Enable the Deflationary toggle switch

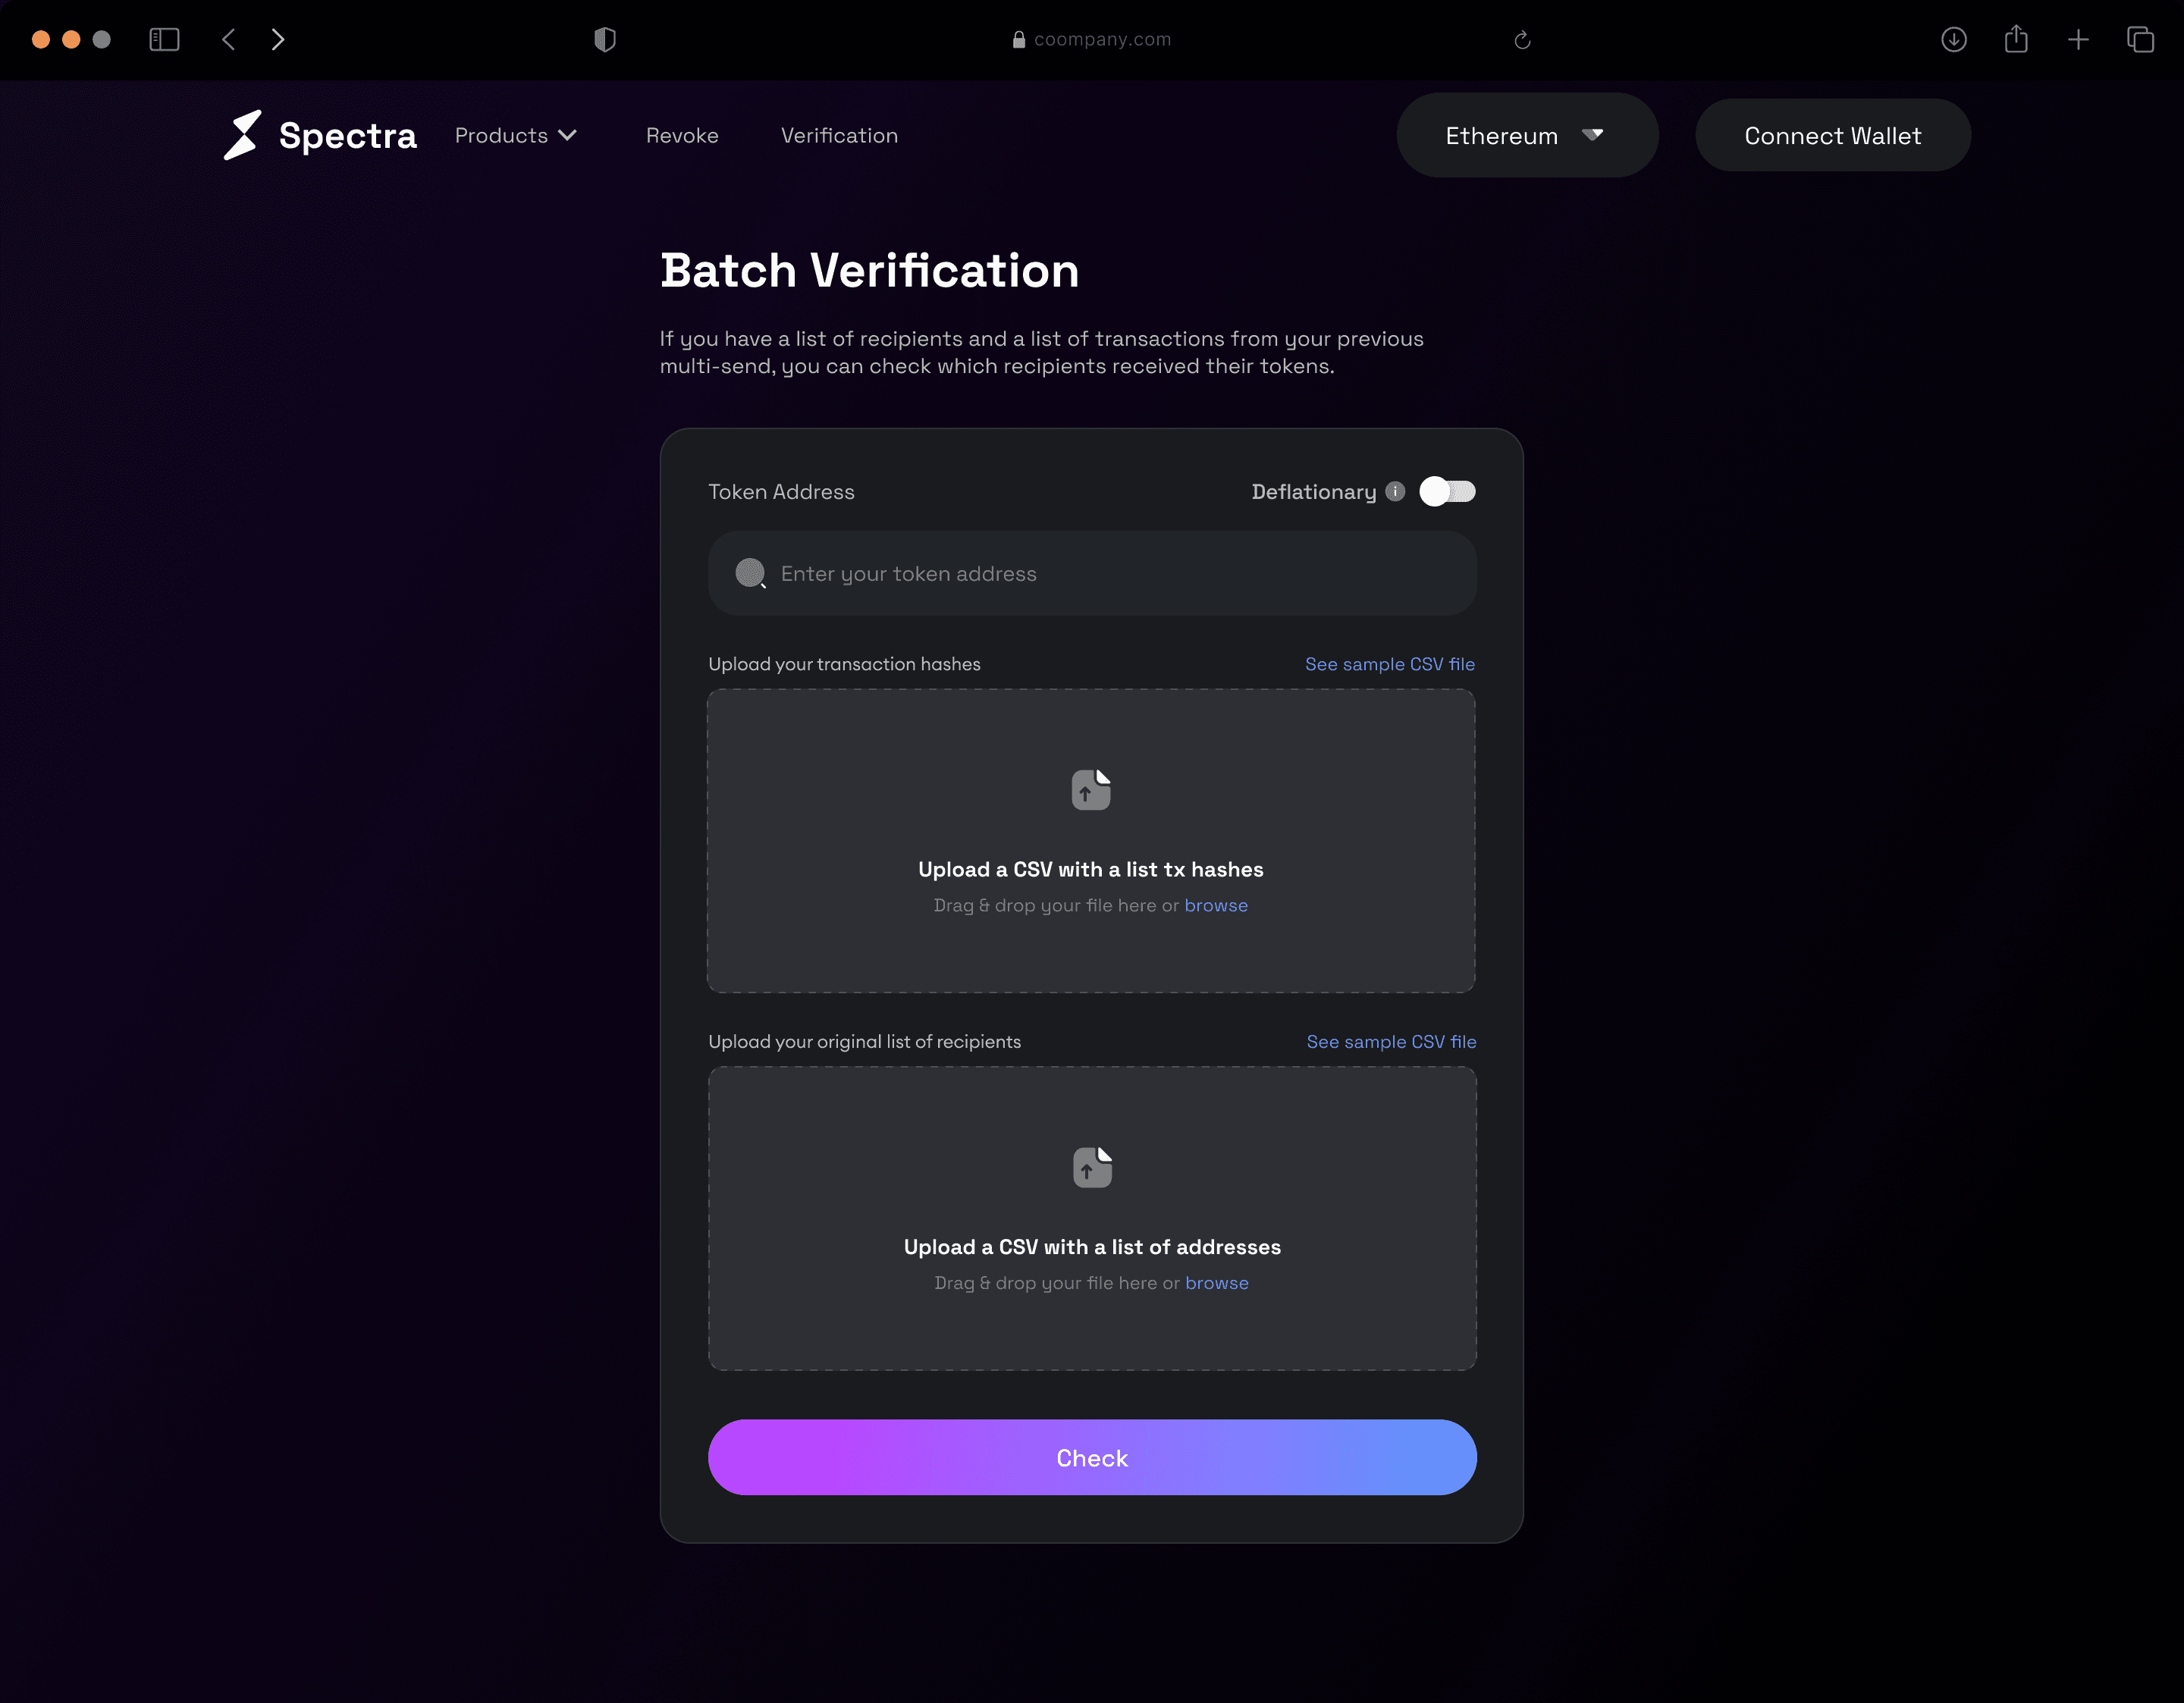[x=1447, y=491]
